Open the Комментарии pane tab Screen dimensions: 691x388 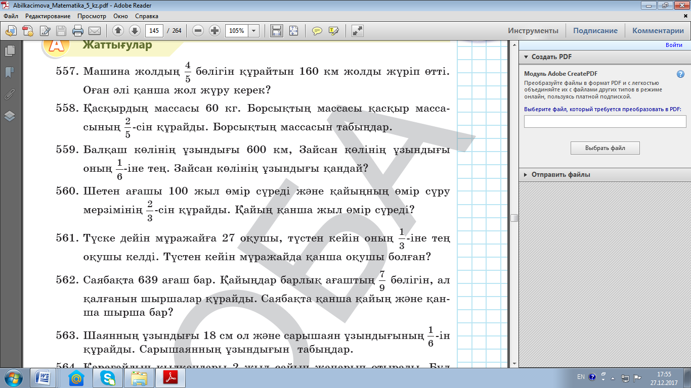658,31
